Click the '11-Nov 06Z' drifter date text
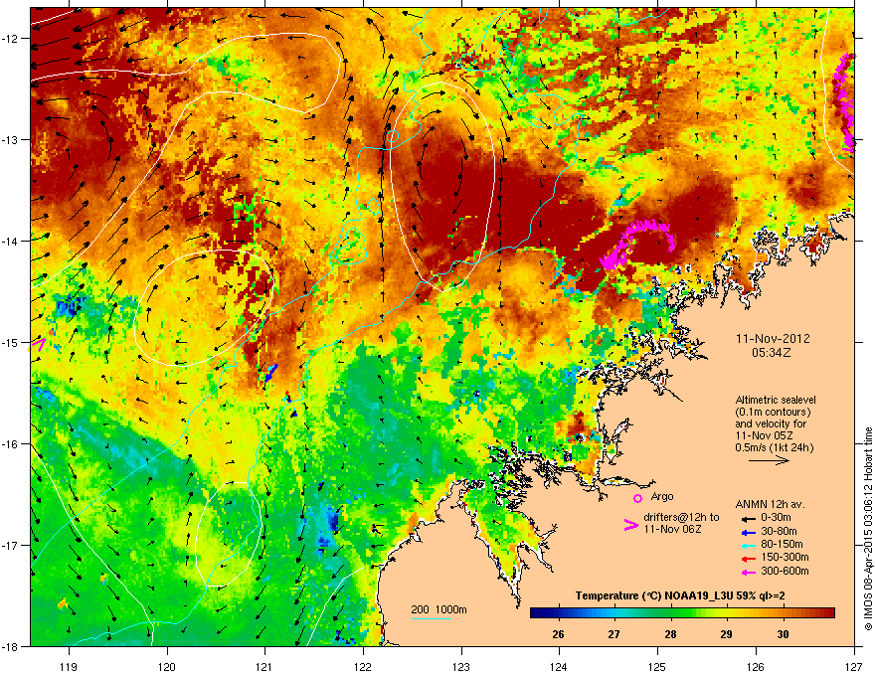 pos(672,529)
